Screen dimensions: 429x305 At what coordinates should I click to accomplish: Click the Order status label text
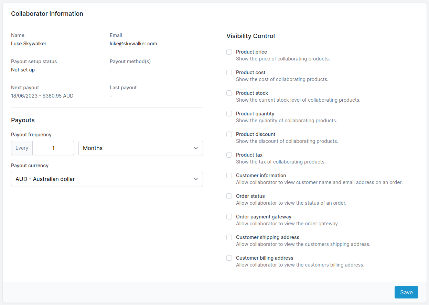click(250, 196)
